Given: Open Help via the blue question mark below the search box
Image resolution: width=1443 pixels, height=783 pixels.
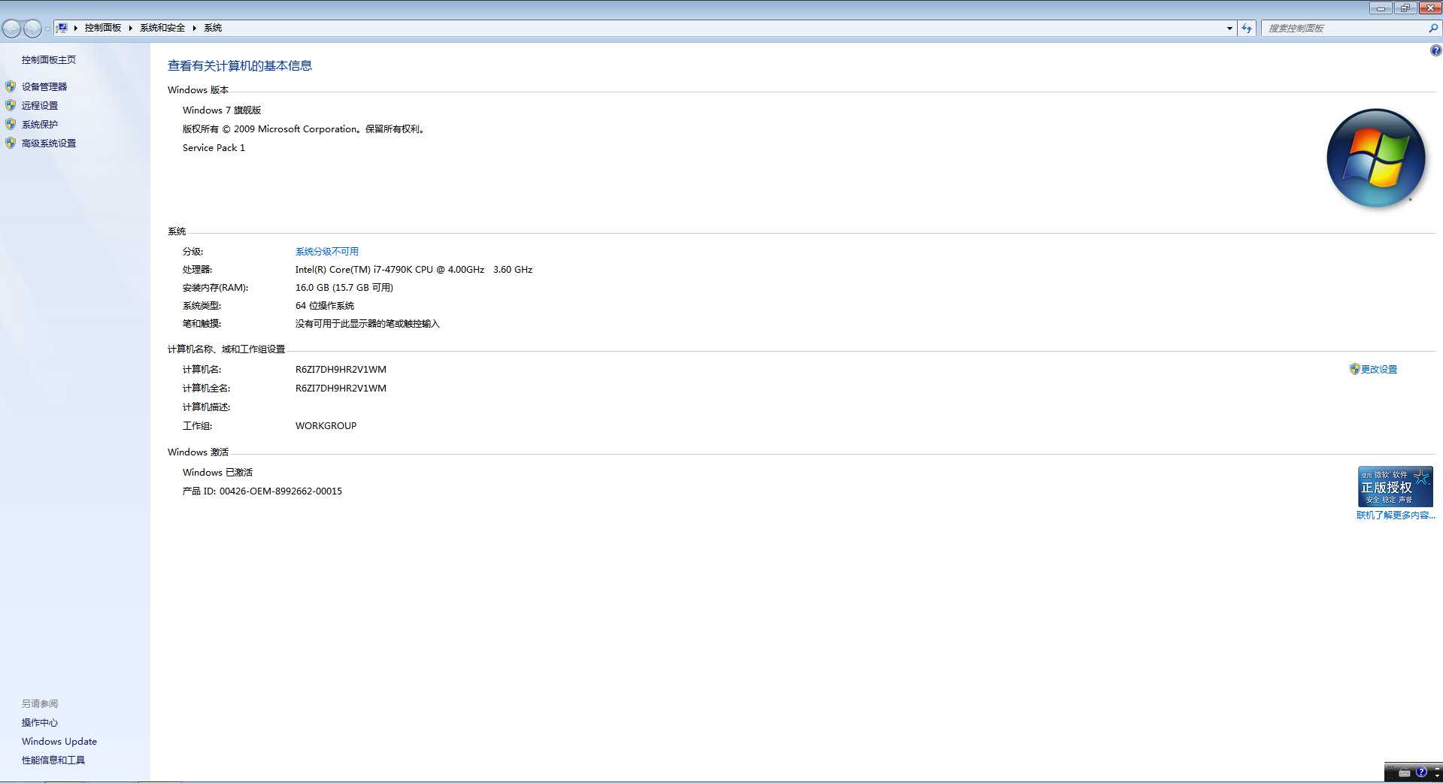Looking at the screenshot, I should click(1435, 51).
